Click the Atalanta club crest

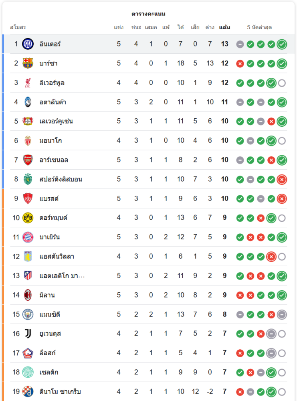(28, 102)
